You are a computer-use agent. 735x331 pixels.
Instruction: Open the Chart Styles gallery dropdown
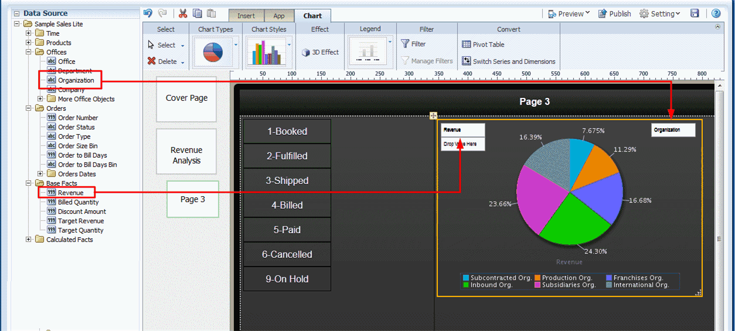289,45
